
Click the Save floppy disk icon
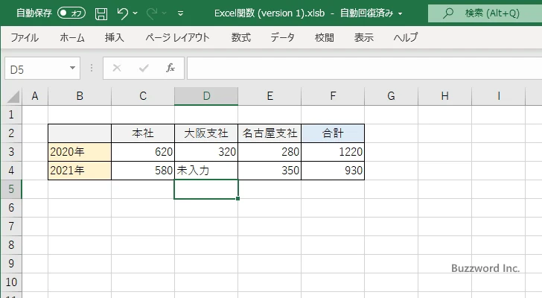coord(101,13)
